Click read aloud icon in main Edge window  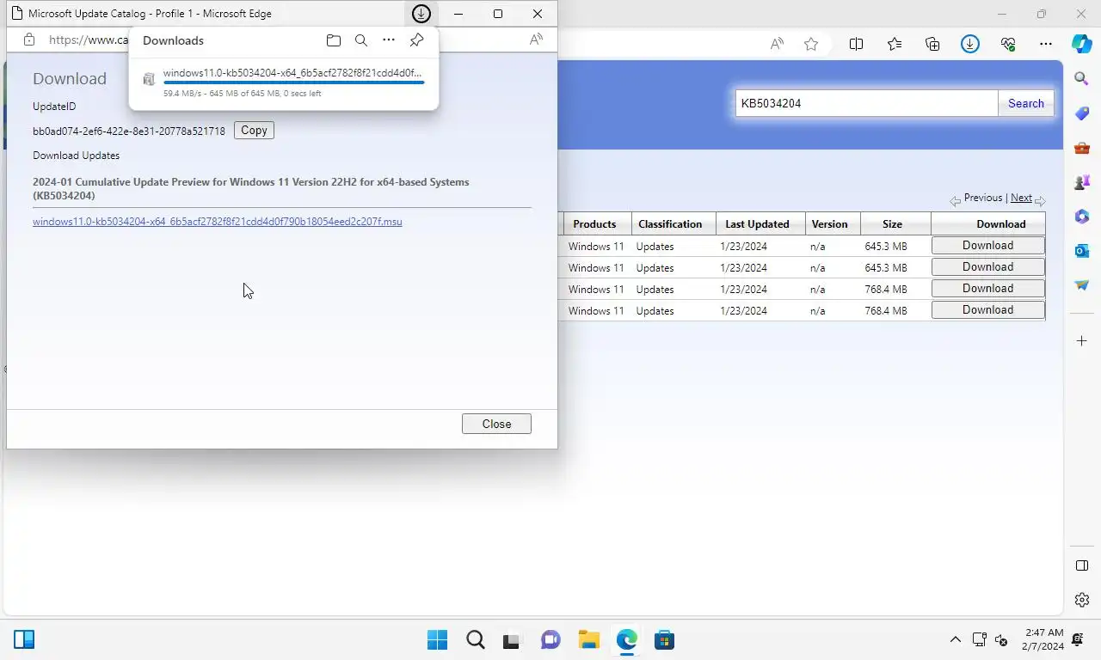(x=777, y=44)
